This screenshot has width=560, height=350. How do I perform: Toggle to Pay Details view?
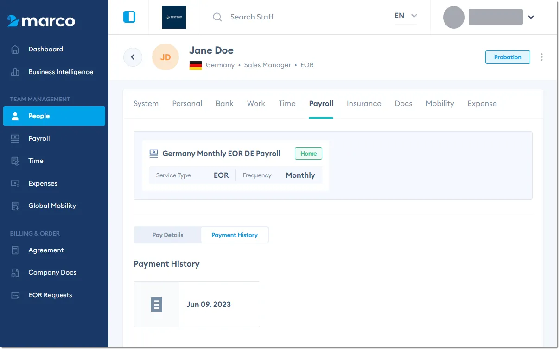(x=168, y=235)
